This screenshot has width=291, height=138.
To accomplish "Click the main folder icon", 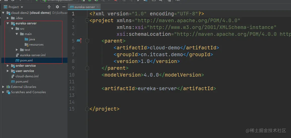I will click(22, 34).
